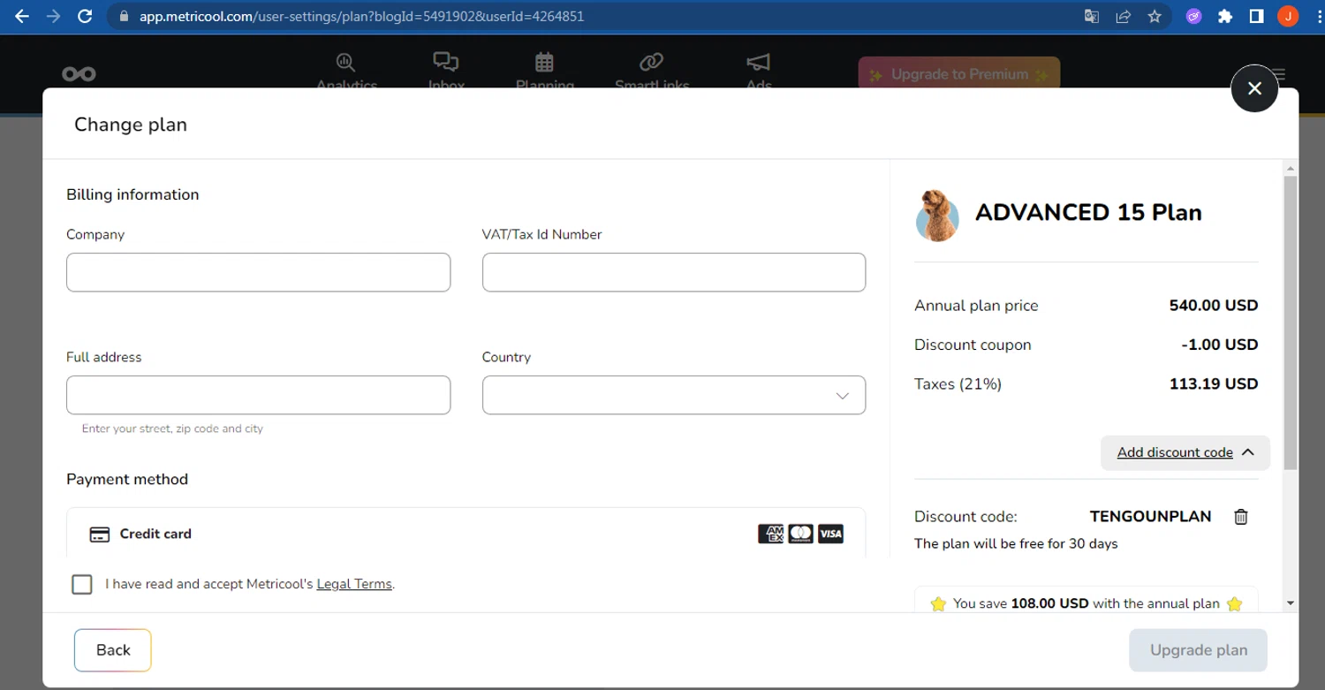The image size is (1325, 690).
Task: Click Upgrade to Premium button
Action: point(959,74)
